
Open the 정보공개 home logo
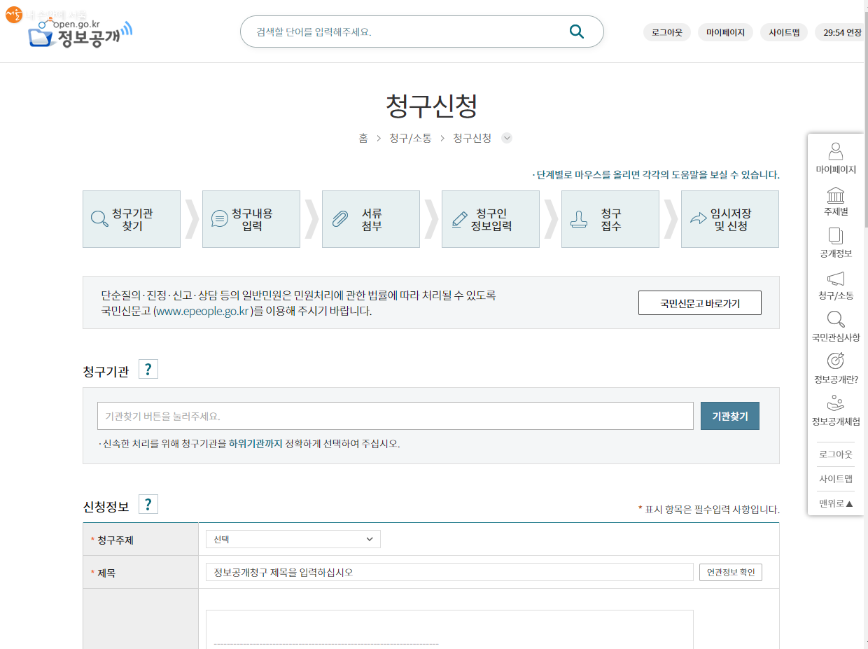[x=78, y=32]
